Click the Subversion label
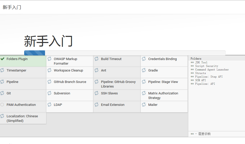Screen dimensions: 245x144 (x=62, y=93)
